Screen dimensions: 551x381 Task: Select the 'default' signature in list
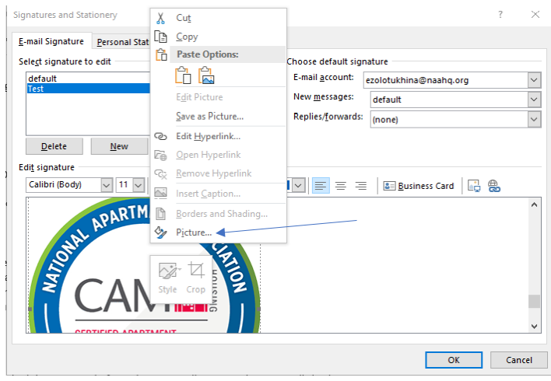coord(88,79)
